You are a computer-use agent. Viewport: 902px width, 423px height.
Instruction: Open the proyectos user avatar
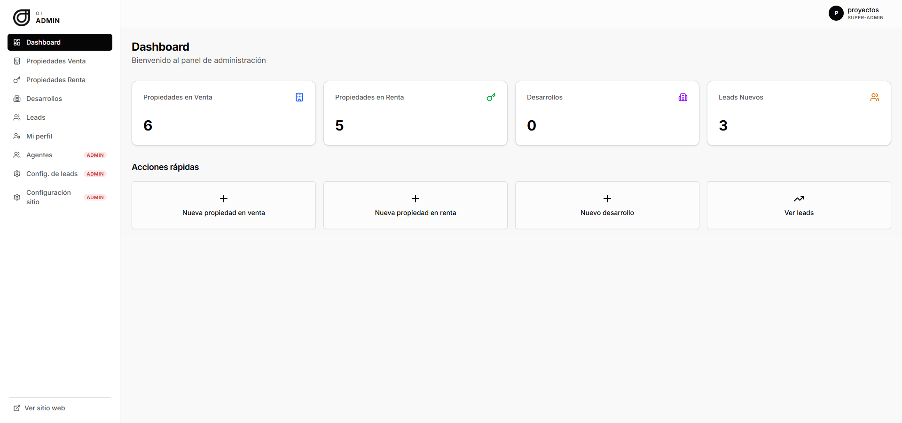836,13
